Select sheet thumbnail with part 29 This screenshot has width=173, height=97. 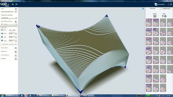point(163,78)
